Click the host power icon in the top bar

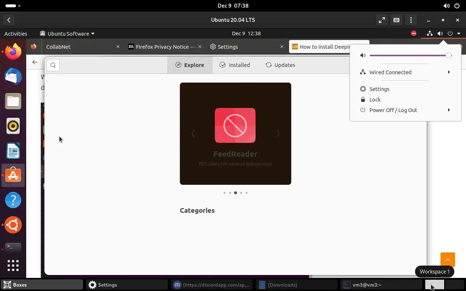[x=457, y=6]
